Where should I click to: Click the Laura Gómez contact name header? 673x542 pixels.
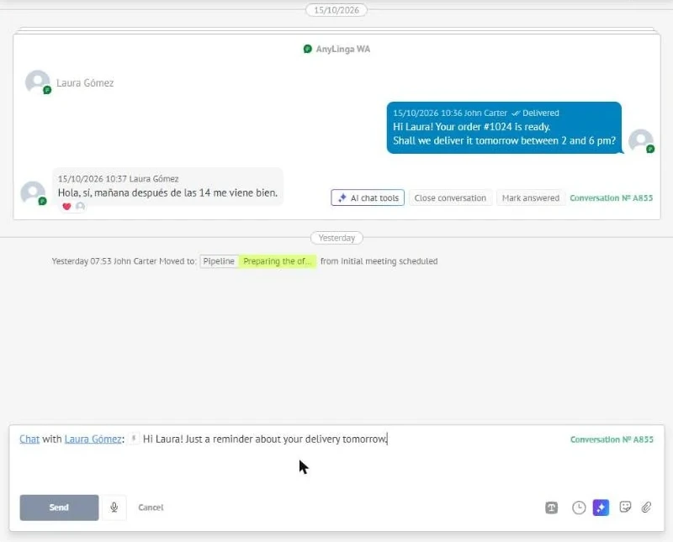[x=85, y=82]
